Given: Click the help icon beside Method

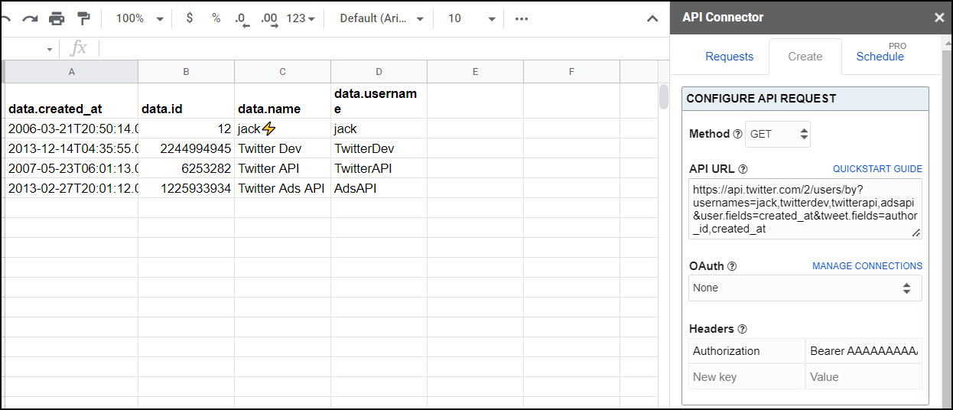Looking at the screenshot, I should (737, 134).
